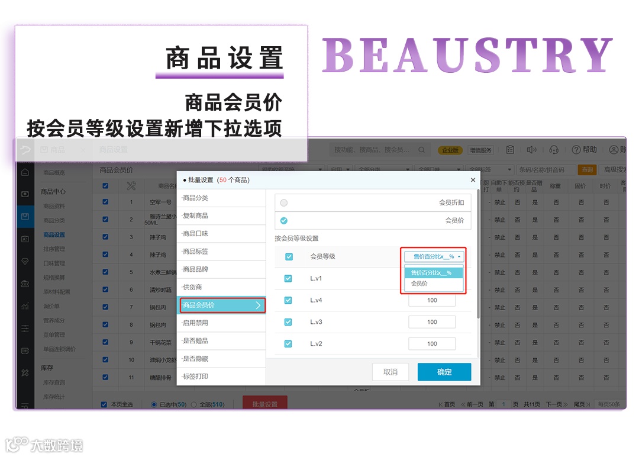
Task: Open the 全部口味 filter dropdown
Action: [x=439, y=169]
